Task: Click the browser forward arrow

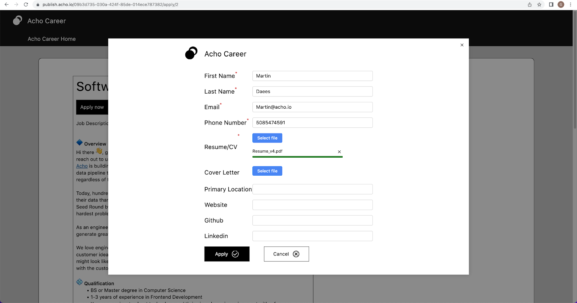Action: (x=16, y=5)
